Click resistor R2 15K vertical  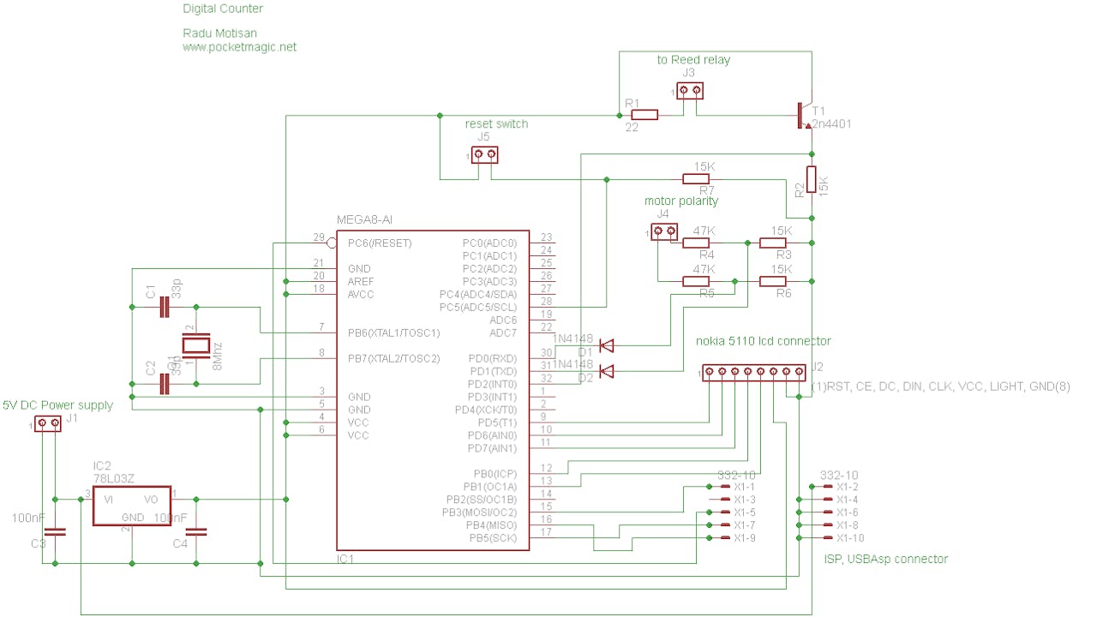point(811,180)
